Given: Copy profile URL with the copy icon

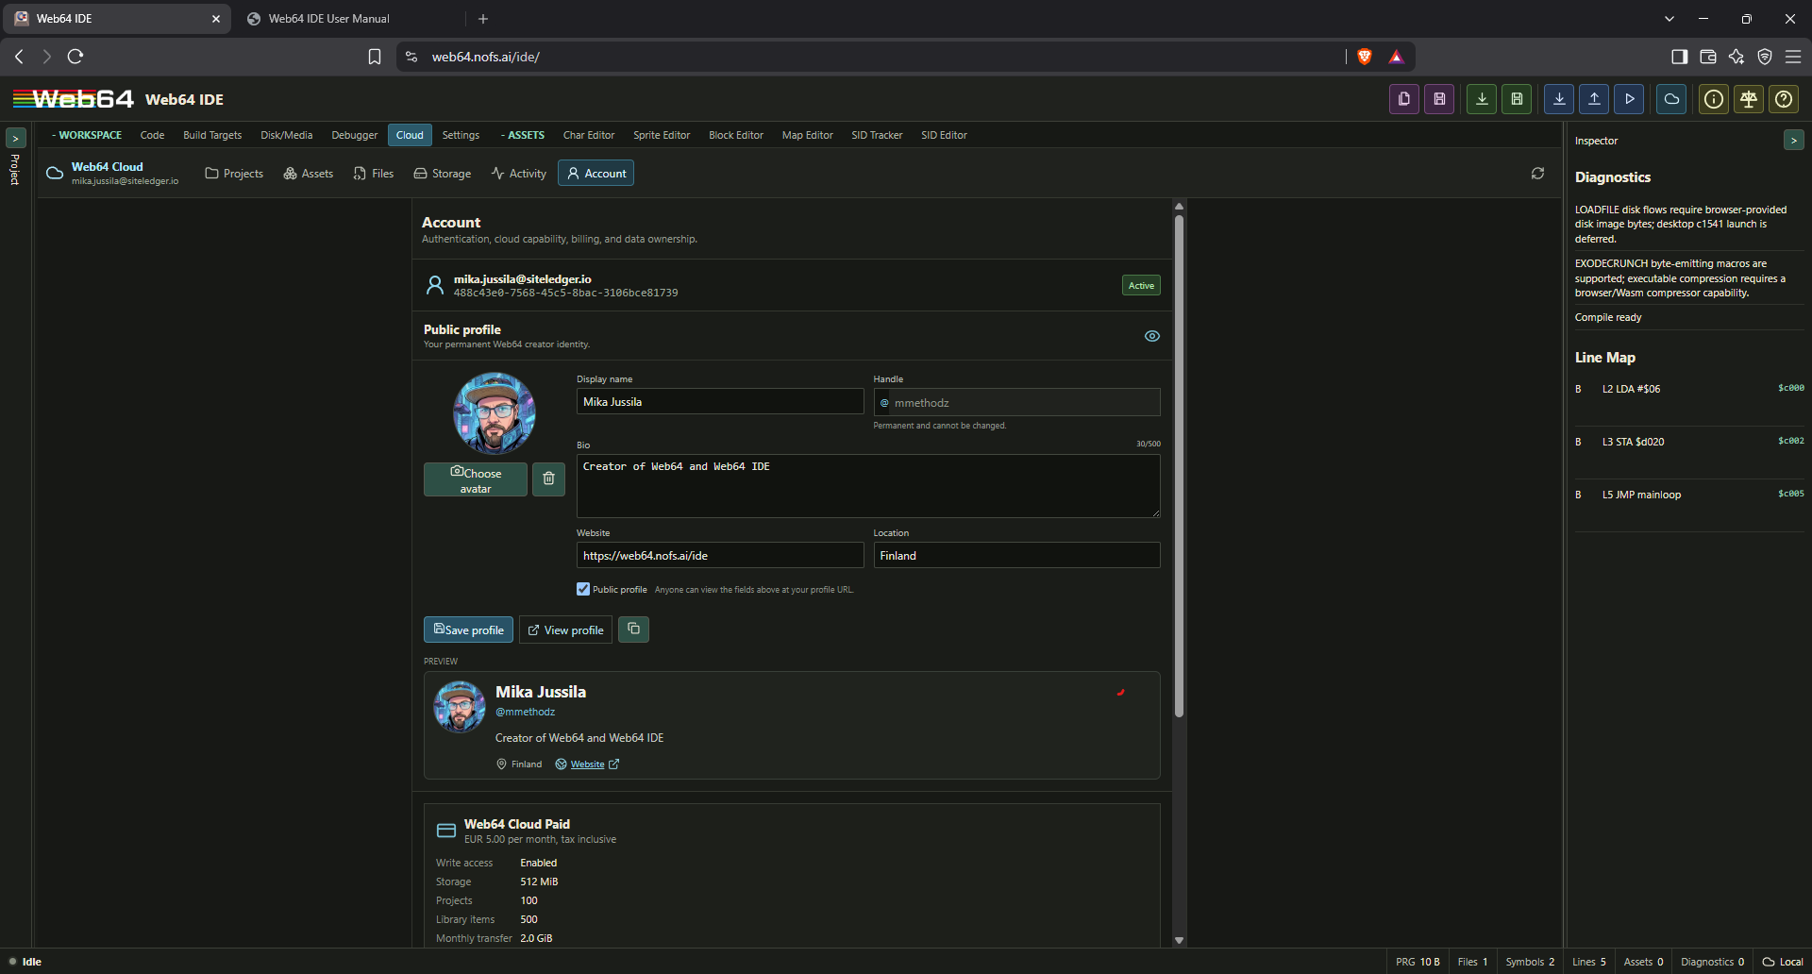Looking at the screenshot, I should (x=633, y=629).
